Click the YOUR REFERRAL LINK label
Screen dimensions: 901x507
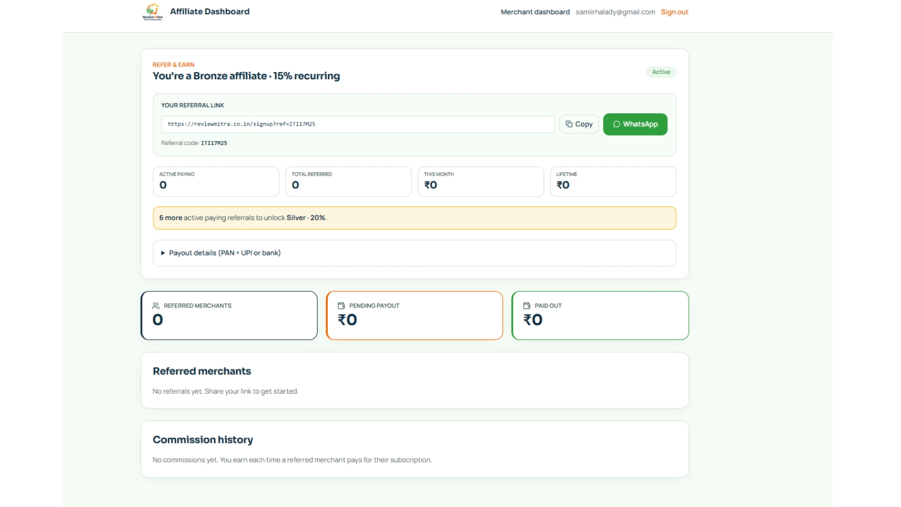click(x=193, y=105)
